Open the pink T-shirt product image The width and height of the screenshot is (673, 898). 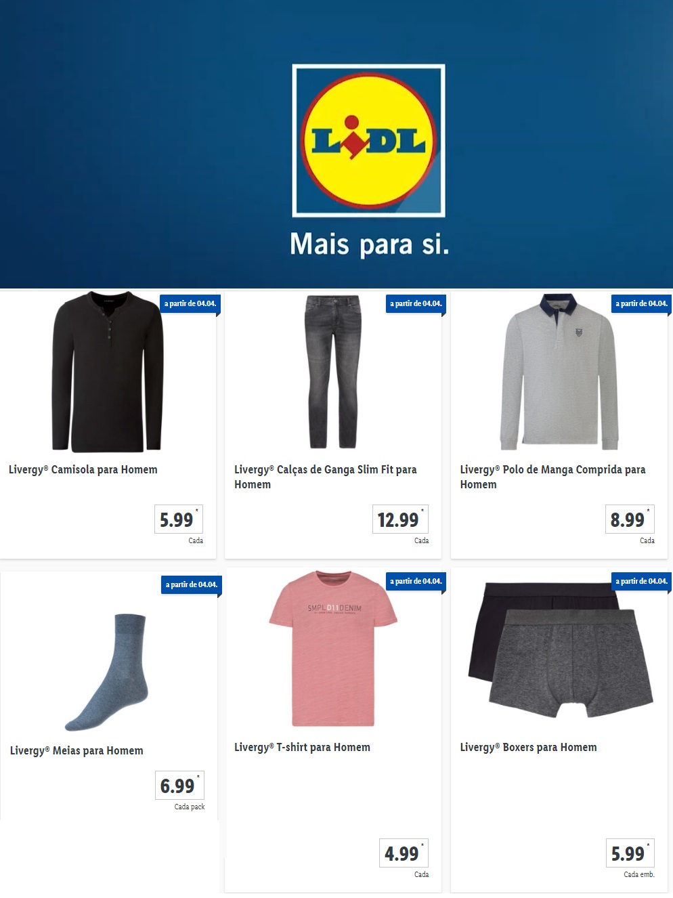click(x=332, y=649)
